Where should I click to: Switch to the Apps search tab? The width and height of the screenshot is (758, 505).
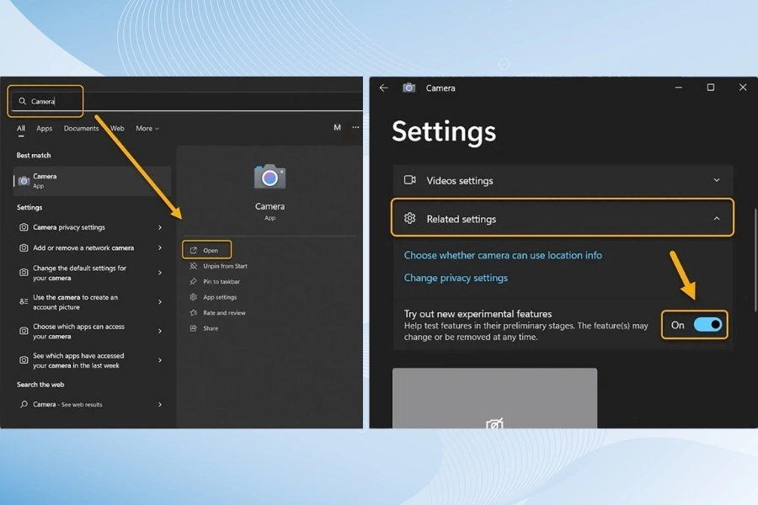click(x=44, y=128)
